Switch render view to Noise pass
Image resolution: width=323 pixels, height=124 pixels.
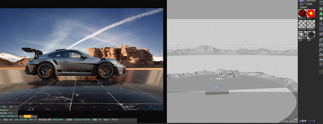coord(34,116)
